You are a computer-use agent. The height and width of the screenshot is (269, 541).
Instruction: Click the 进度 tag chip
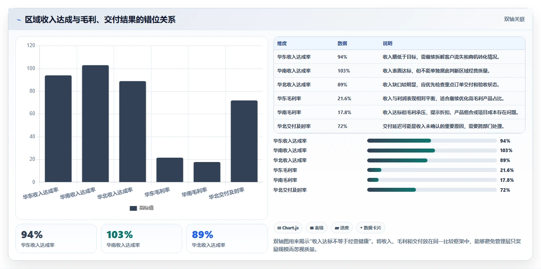[x=342, y=228]
